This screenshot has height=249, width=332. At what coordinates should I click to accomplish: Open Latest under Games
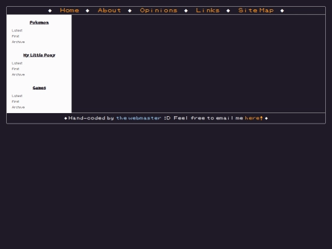click(17, 96)
